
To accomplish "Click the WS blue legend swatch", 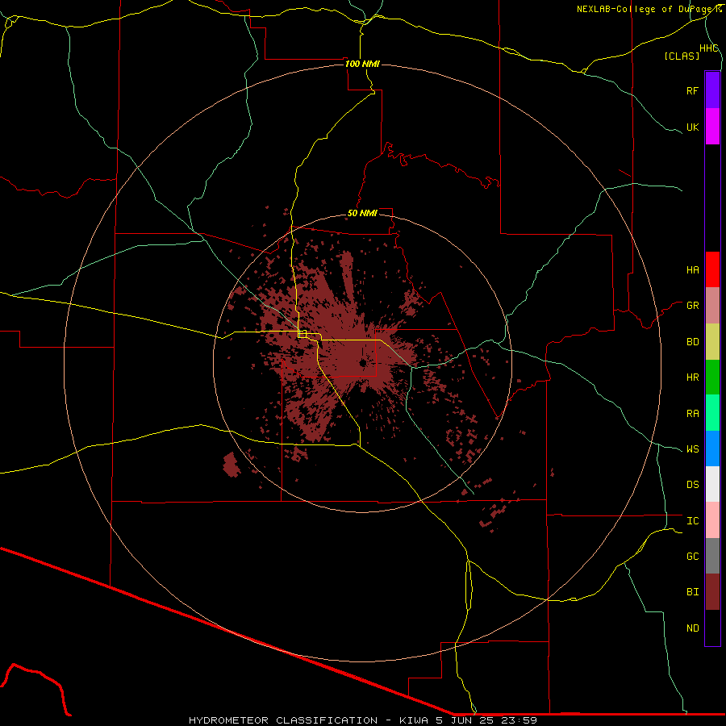I will [x=712, y=449].
